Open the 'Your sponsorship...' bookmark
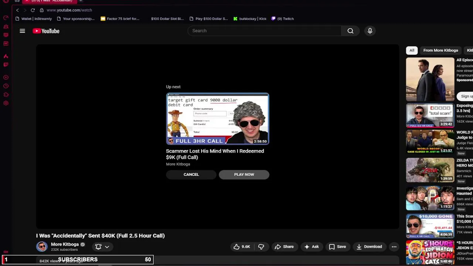The image size is (473, 266). 75,18
